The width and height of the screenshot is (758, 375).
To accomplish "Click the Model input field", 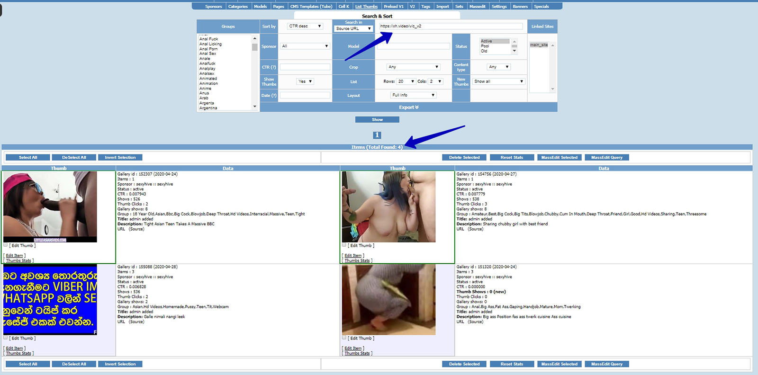I will [x=413, y=46].
